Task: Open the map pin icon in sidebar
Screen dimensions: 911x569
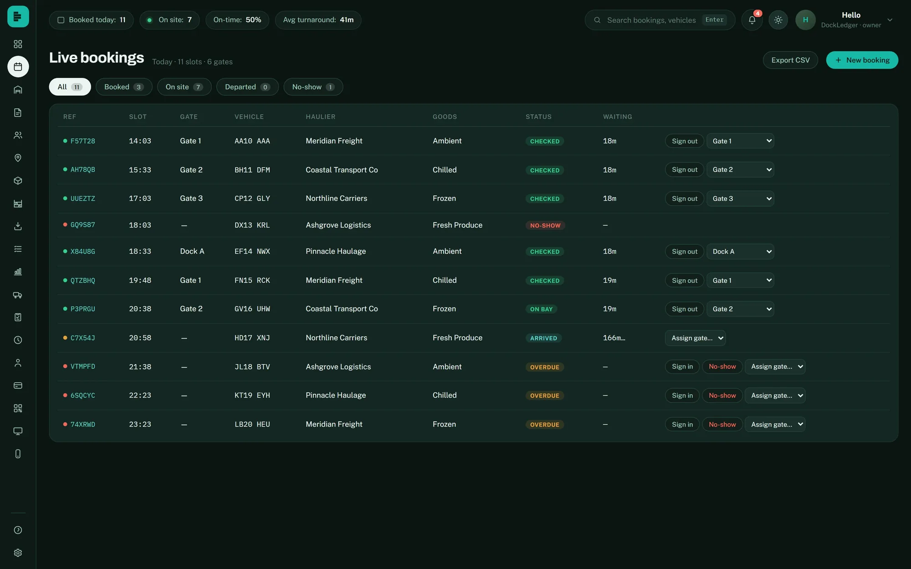Action: pos(18,158)
